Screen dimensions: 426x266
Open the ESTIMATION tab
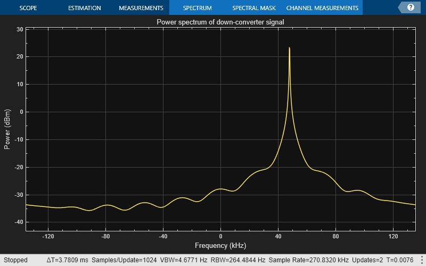click(x=84, y=8)
